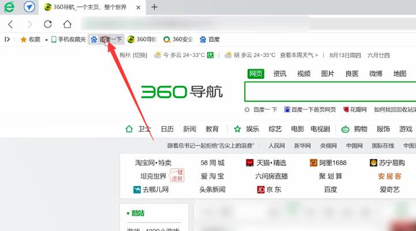Open the 新华网 news link
Image resolution: width=416 pixels, height=231 pixels.
pos(302,146)
